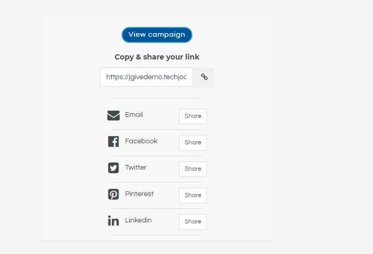
Task: Select the Linkedin label text
Action: [138, 220]
